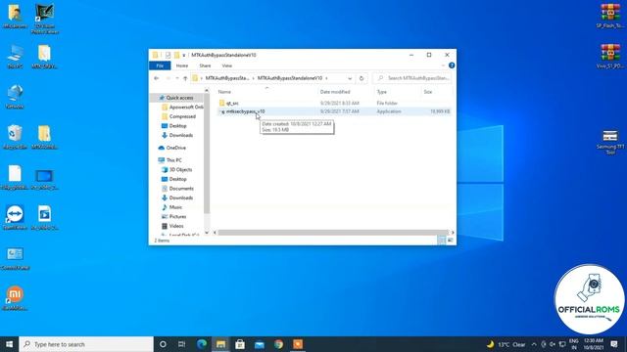
Task: Open Mail app from taskbar
Action: (x=259, y=344)
